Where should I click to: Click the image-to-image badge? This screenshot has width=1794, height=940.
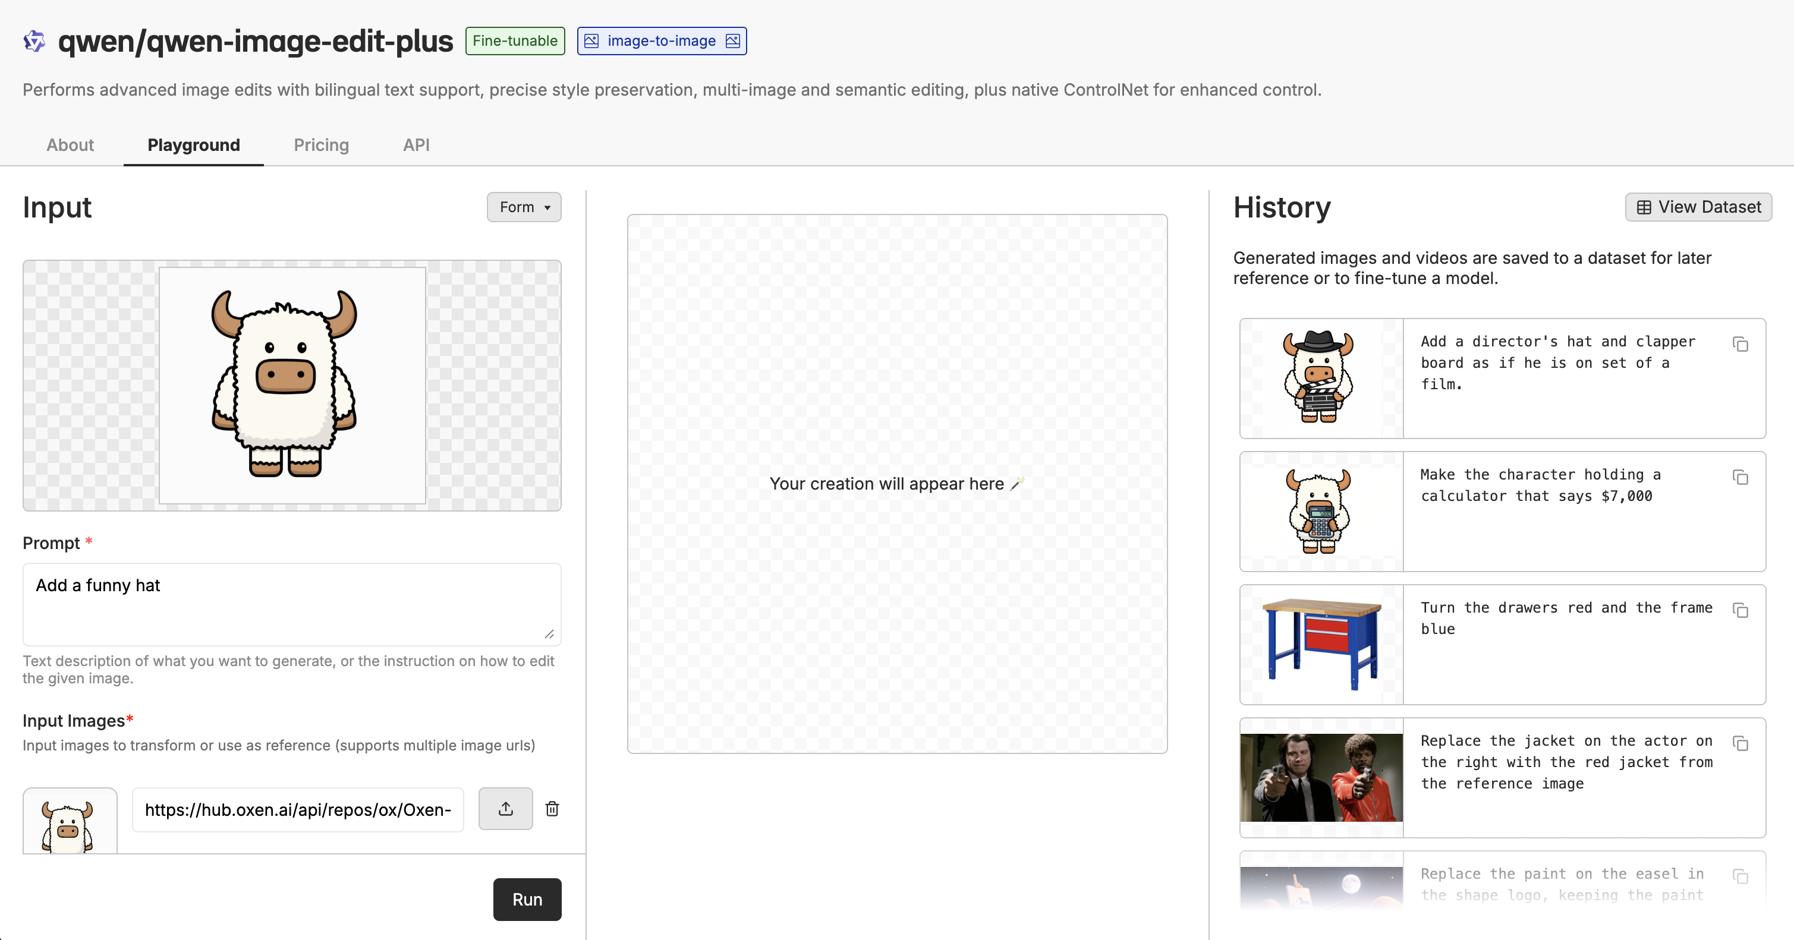pyautogui.click(x=661, y=40)
